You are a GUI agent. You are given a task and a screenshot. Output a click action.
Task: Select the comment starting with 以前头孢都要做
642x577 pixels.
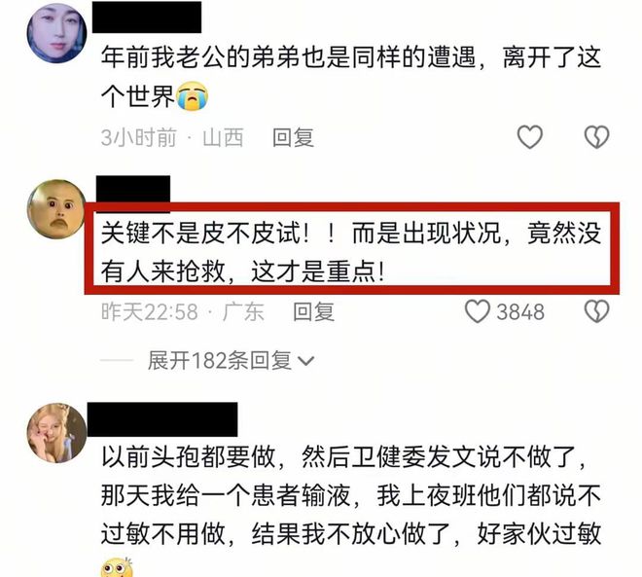pos(351,510)
